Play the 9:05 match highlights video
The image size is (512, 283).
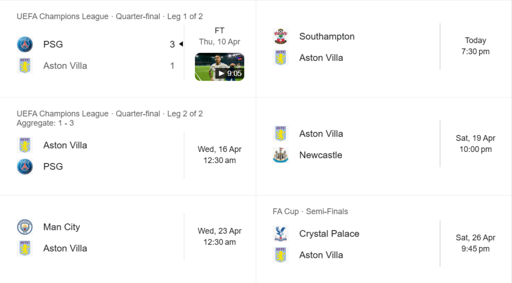(219, 67)
